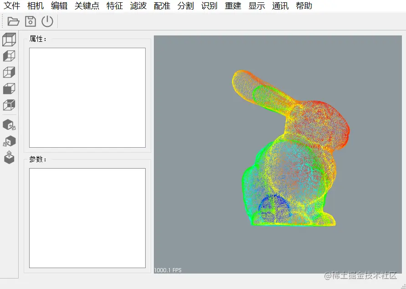The width and height of the screenshot is (406, 289).
Task: Click the 1000.1 FPS readout
Action: [x=168, y=270]
